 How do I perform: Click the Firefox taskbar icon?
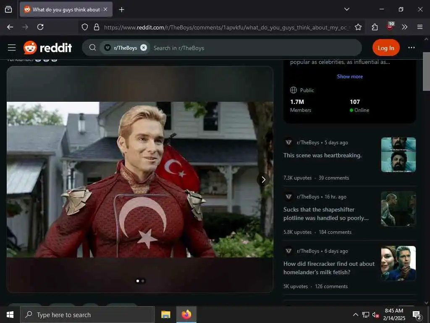pyautogui.click(x=186, y=315)
